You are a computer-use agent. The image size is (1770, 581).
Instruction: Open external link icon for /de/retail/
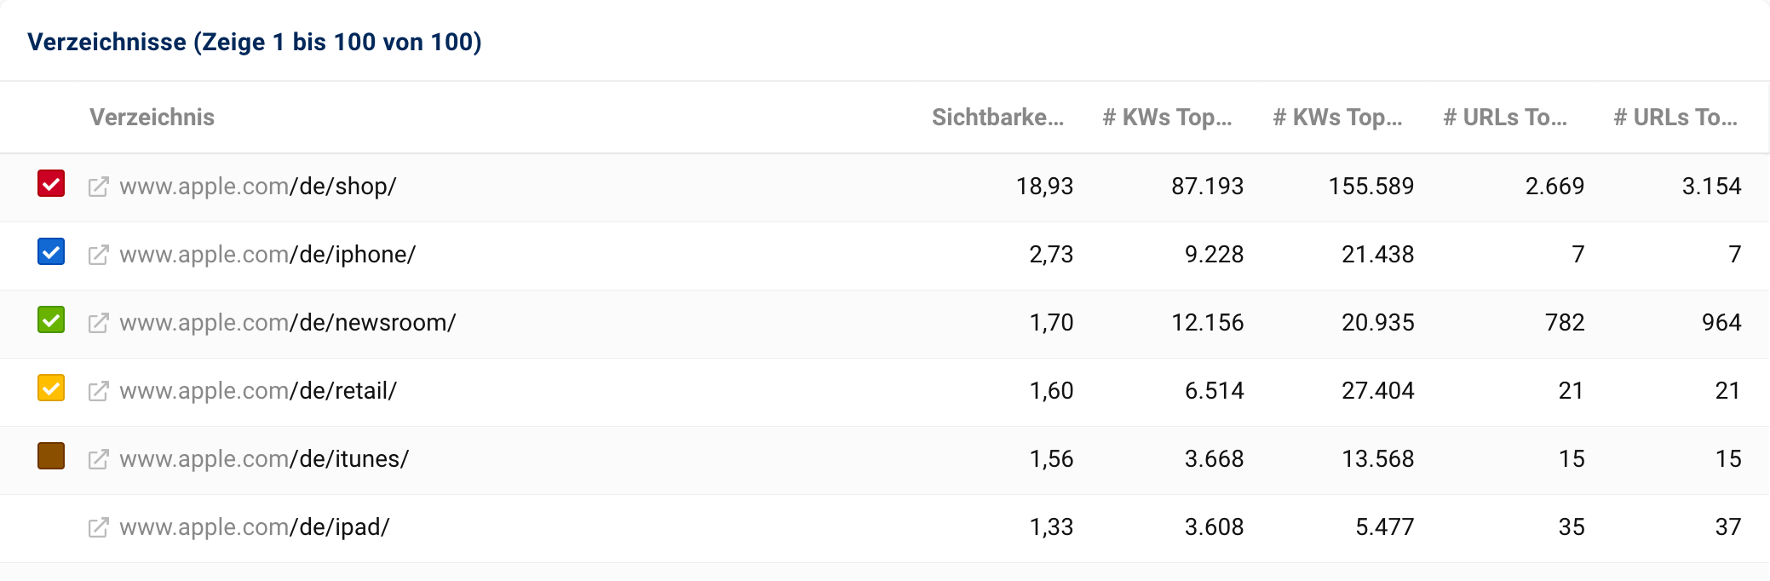click(x=99, y=391)
